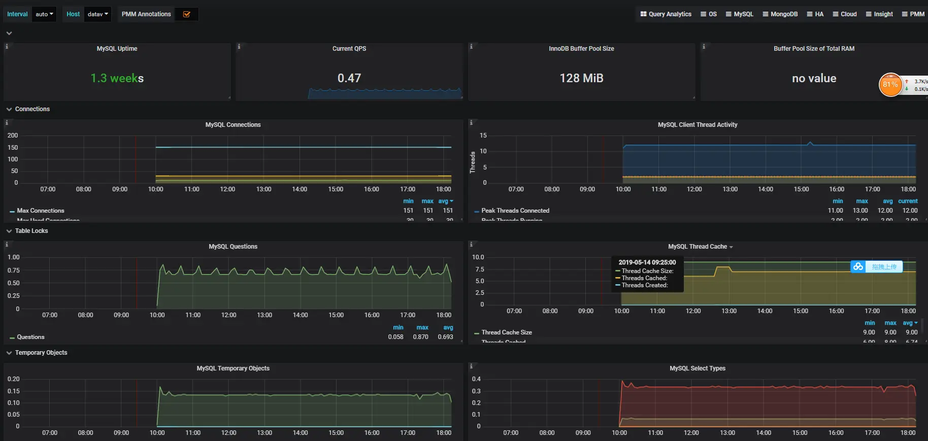Show info for MySQL Uptime panel
The height and width of the screenshot is (441, 928).
7,46
